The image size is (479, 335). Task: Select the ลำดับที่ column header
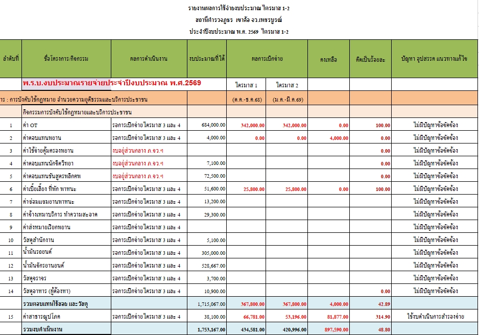coord(11,59)
